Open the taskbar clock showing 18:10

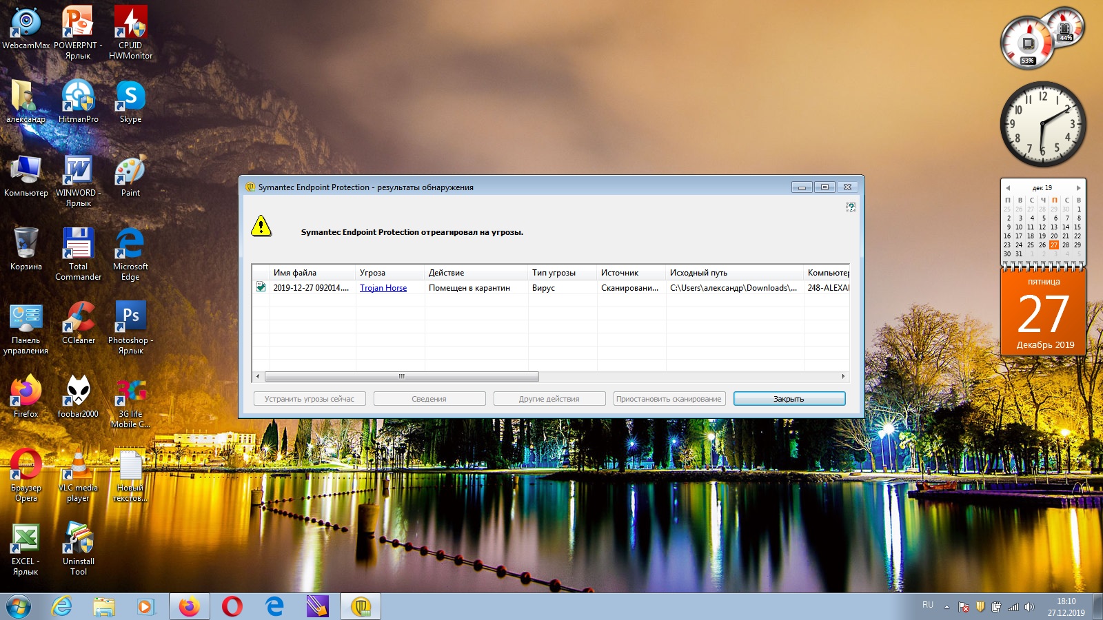tap(1066, 607)
